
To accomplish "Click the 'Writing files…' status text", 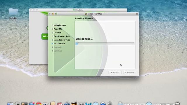I will click(84, 39).
